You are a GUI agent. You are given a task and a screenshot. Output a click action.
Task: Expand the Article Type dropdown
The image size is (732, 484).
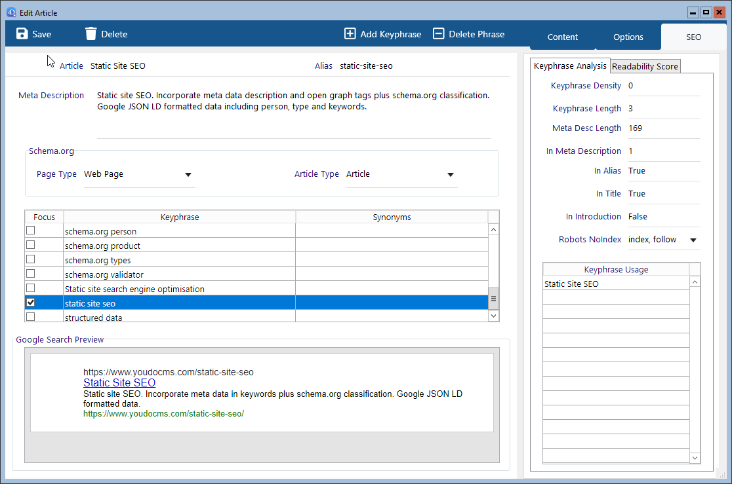click(450, 175)
